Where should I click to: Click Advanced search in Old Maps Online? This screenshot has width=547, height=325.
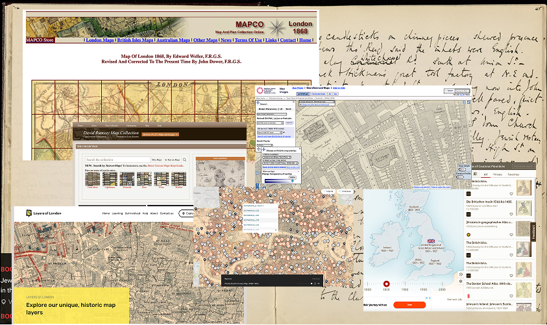[524, 166]
